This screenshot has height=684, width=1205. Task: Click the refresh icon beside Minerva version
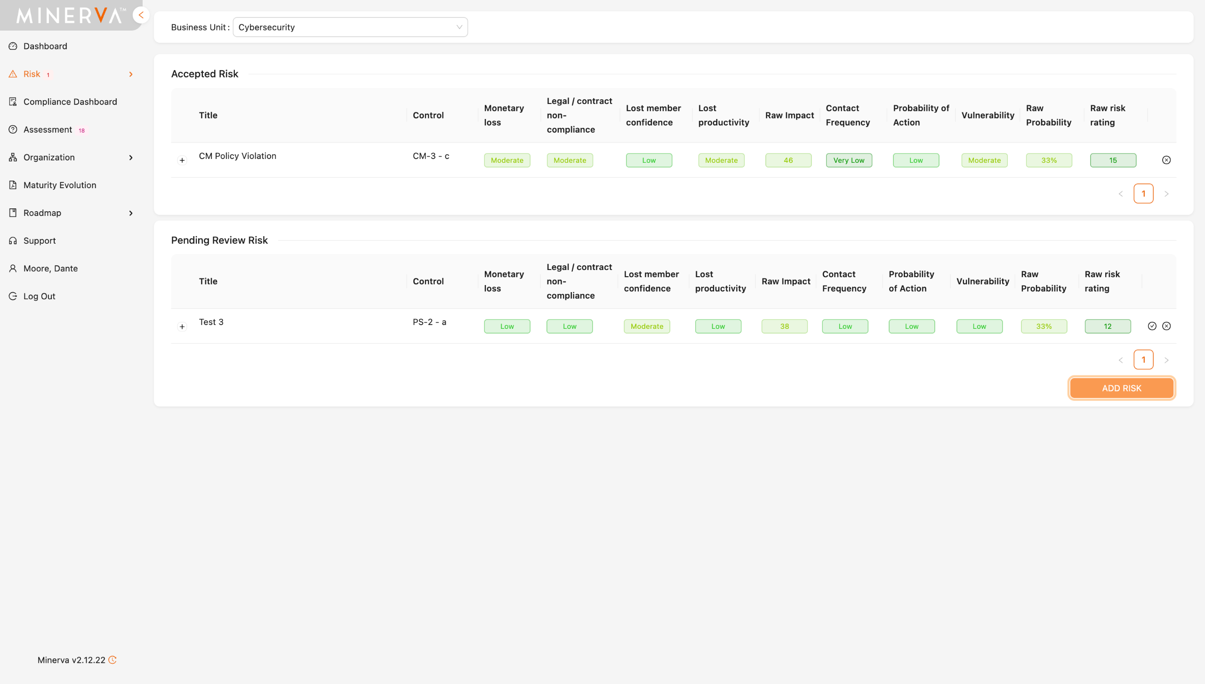(x=112, y=660)
